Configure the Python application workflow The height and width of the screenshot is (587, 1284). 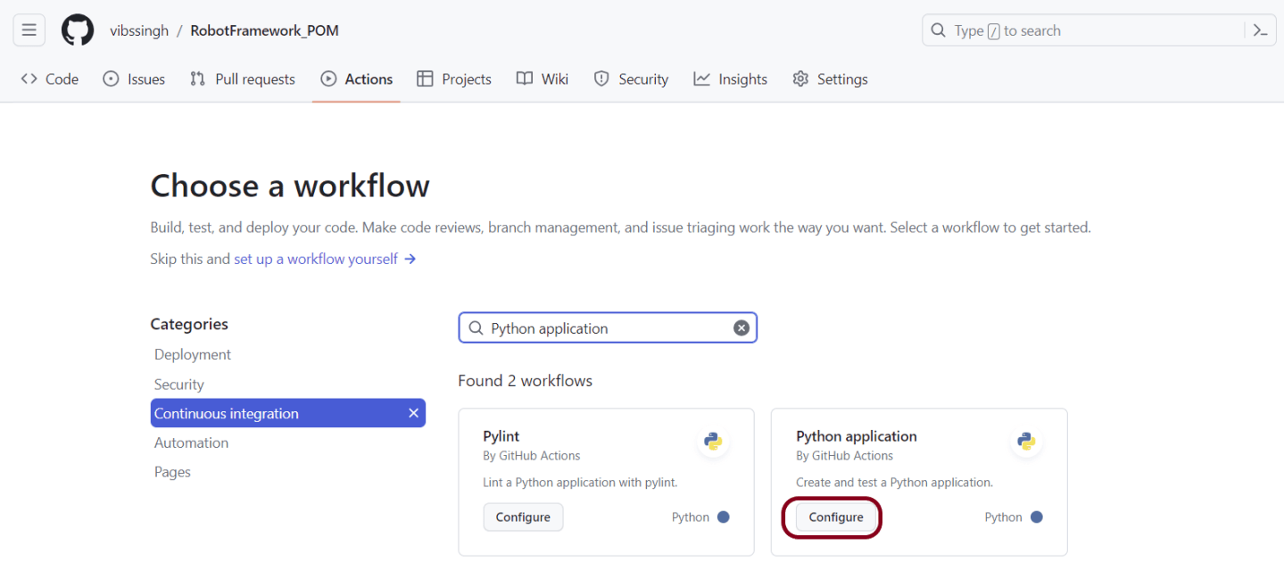click(836, 517)
